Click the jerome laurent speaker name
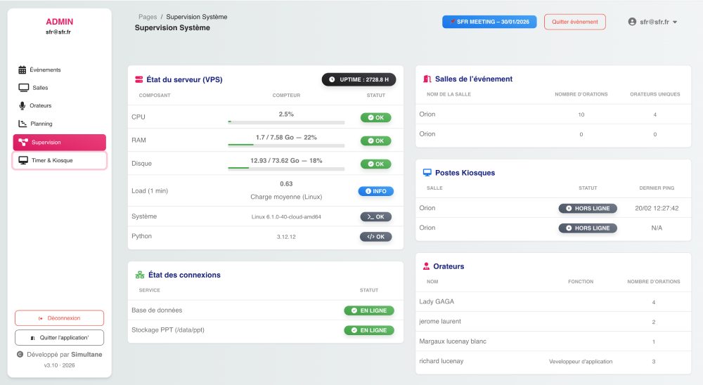Screen dimensions: 703x385 [x=440, y=321]
